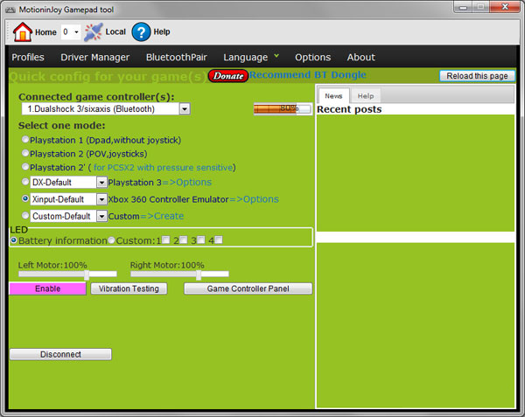Screen dimensions: 525x417
Task: Open the BluetoothPair menu
Action: (x=177, y=57)
